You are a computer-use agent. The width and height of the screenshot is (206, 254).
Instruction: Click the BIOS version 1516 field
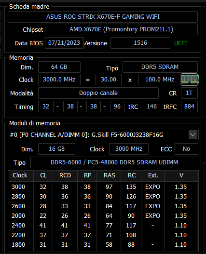(140, 43)
